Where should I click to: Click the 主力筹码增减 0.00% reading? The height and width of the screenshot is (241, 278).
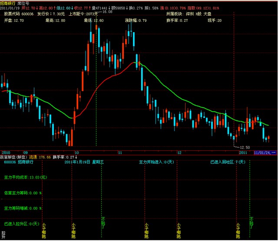pyautogui.click(x=23, y=208)
